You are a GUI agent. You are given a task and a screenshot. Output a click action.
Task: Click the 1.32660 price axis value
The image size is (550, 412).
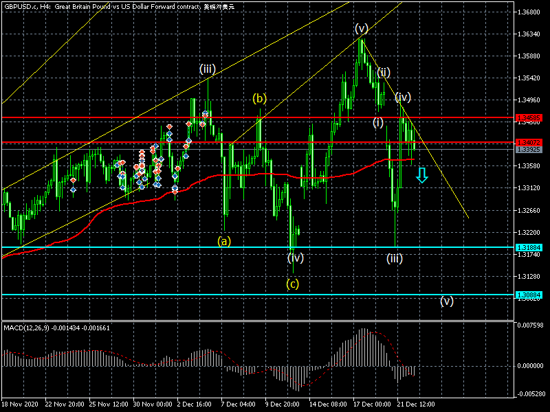click(x=529, y=211)
